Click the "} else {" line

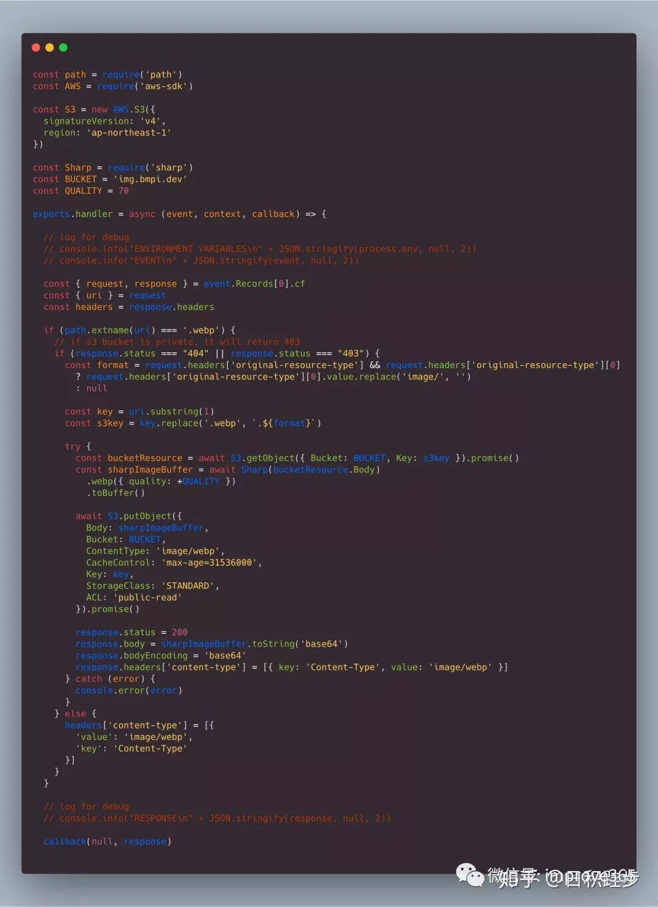76,714
